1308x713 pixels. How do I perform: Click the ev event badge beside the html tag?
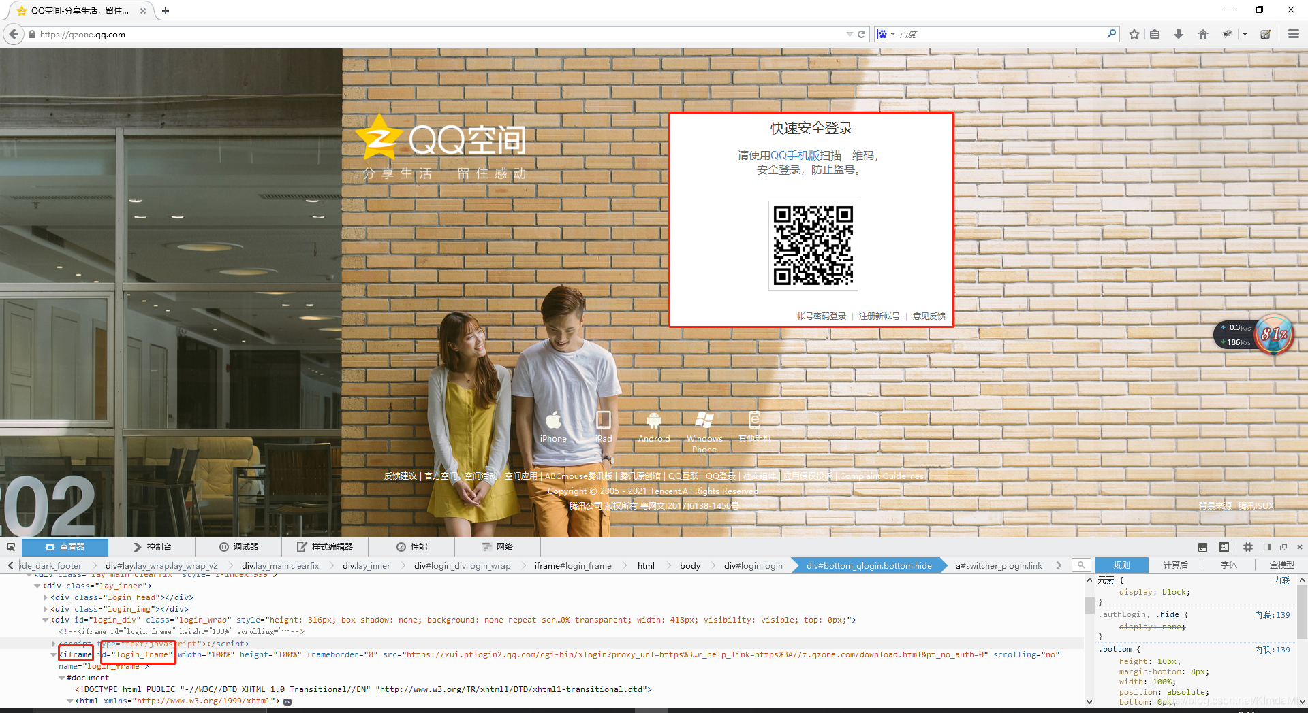click(287, 701)
